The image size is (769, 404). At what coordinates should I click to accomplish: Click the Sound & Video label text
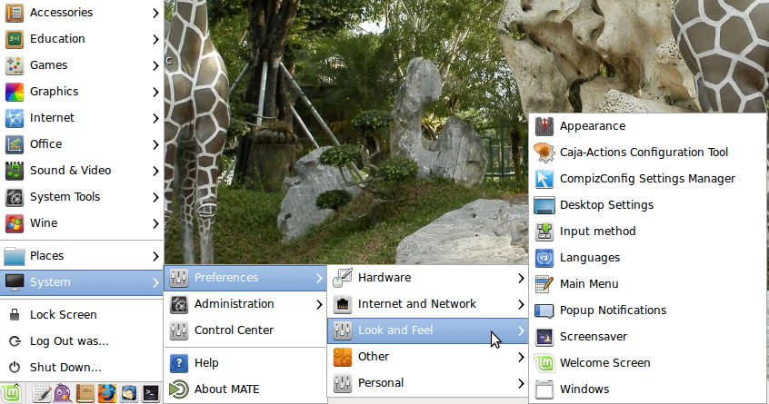coord(71,171)
